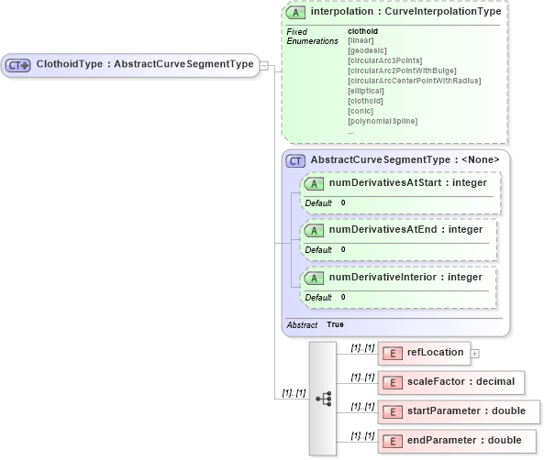Click the sequence compositor icon
Image resolution: width=544 pixels, height=460 pixels.
click(323, 399)
